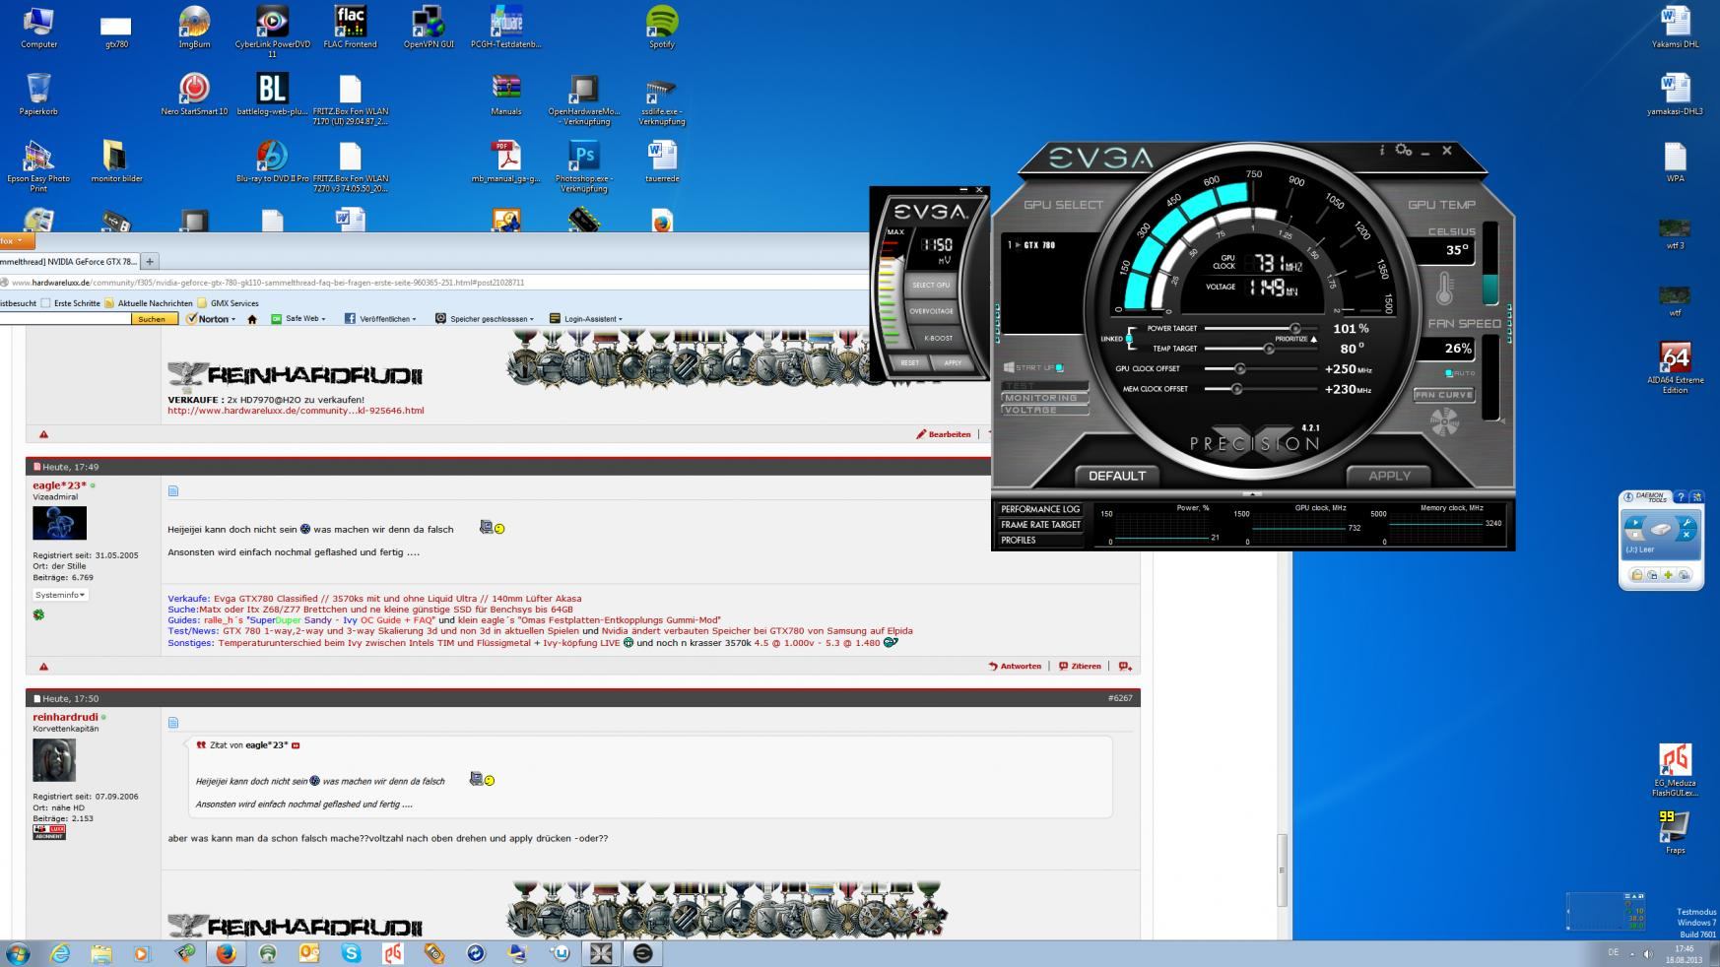Click the large APPLY button in Precision
Viewport: 1720px width, 967px height.
[1389, 476]
